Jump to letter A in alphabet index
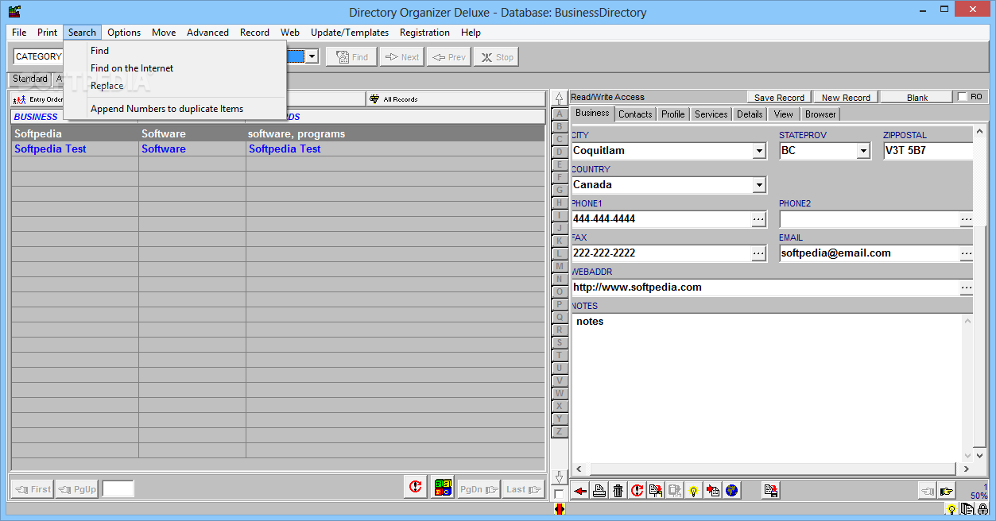Image resolution: width=996 pixels, height=521 pixels. click(x=560, y=114)
